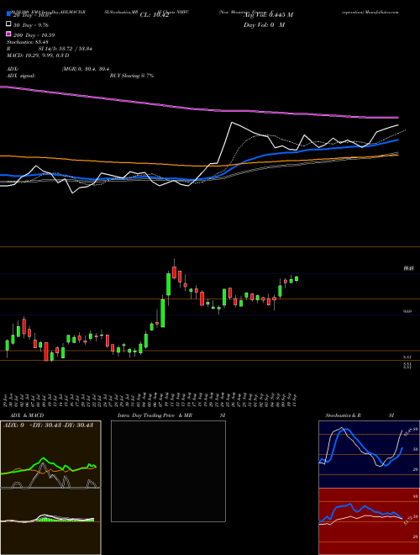Click the magenta 200 Day legend swatch
The width and height of the screenshot is (420, 555).
[8, 34]
